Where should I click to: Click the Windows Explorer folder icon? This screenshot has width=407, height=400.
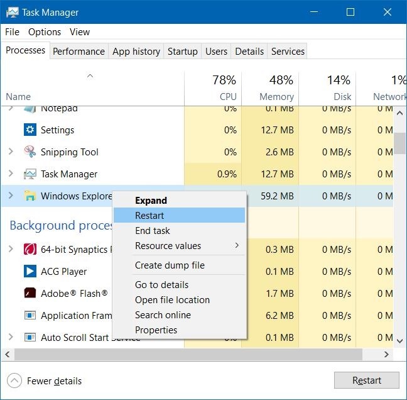[30, 196]
